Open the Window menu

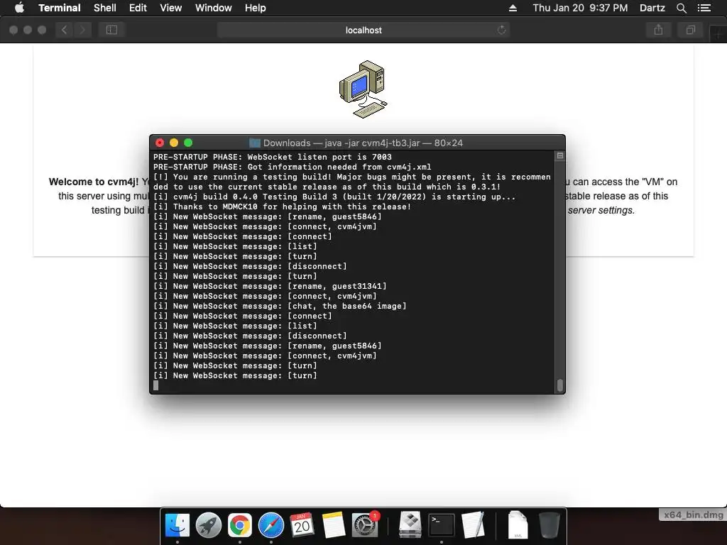click(x=213, y=8)
